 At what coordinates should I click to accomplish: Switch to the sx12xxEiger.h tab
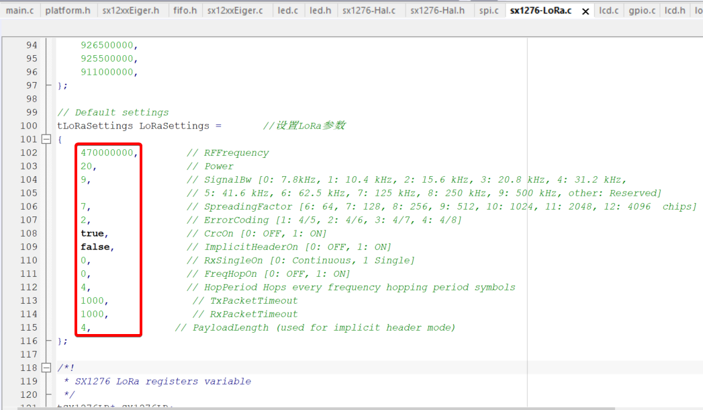click(x=131, y=11)
